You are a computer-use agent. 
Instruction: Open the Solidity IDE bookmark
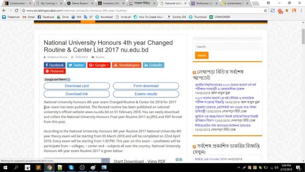tap(177, 17)
